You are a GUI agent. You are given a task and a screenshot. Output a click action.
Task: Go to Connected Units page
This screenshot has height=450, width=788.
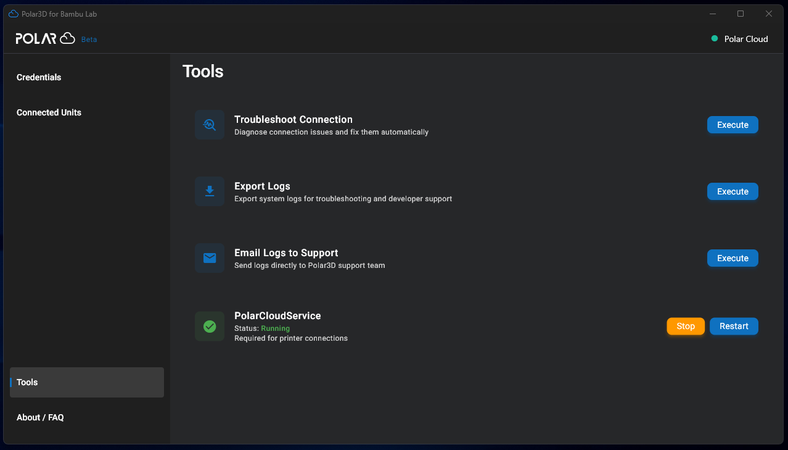point(49,112)
